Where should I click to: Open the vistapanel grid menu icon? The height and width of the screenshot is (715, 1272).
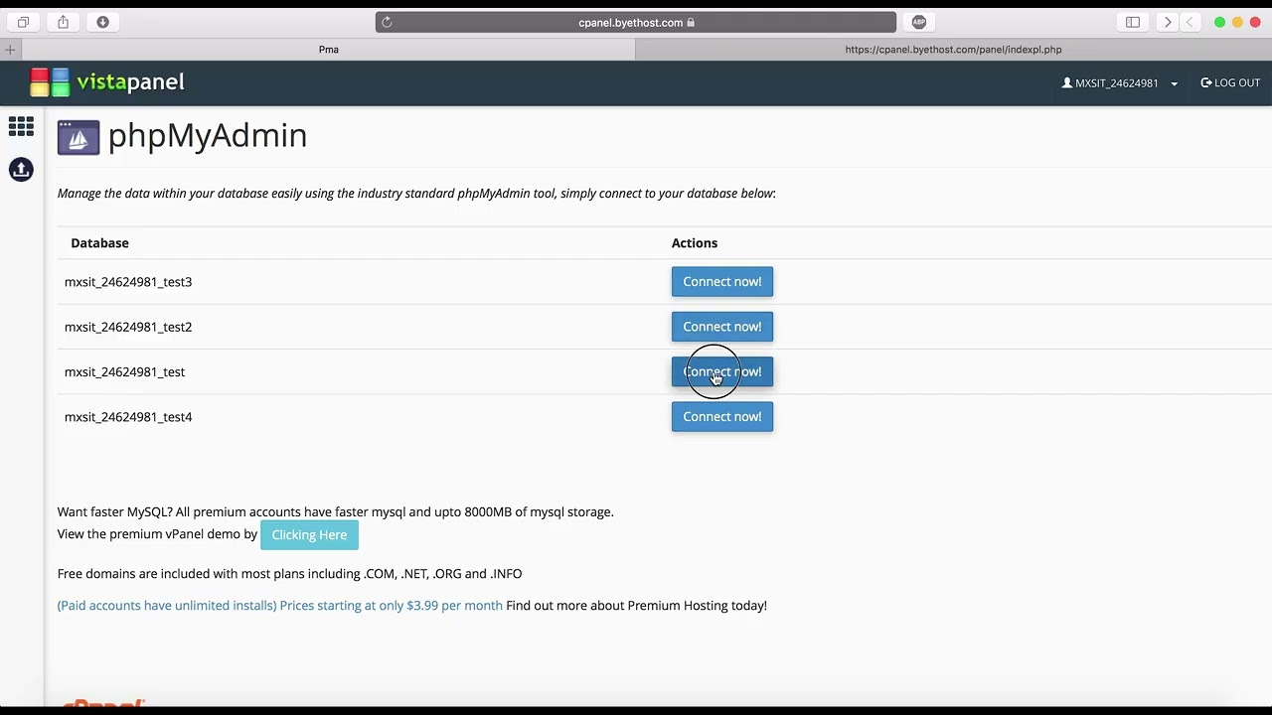[x=21, y=126]
